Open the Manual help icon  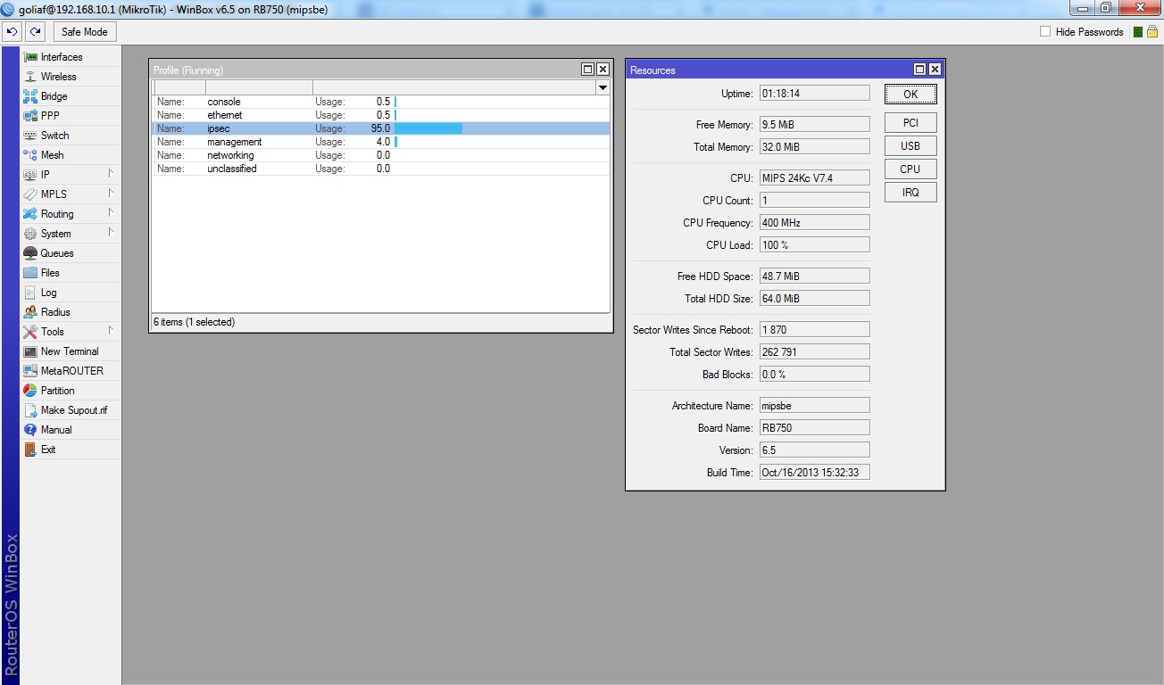pyautogui.click(x=30, y=430)
